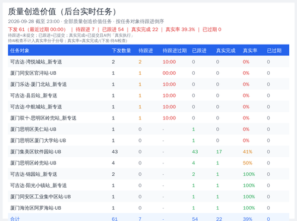Click the 合计 label in the total row
Screen dimensions: 297x221
click(x=15, y=219)
